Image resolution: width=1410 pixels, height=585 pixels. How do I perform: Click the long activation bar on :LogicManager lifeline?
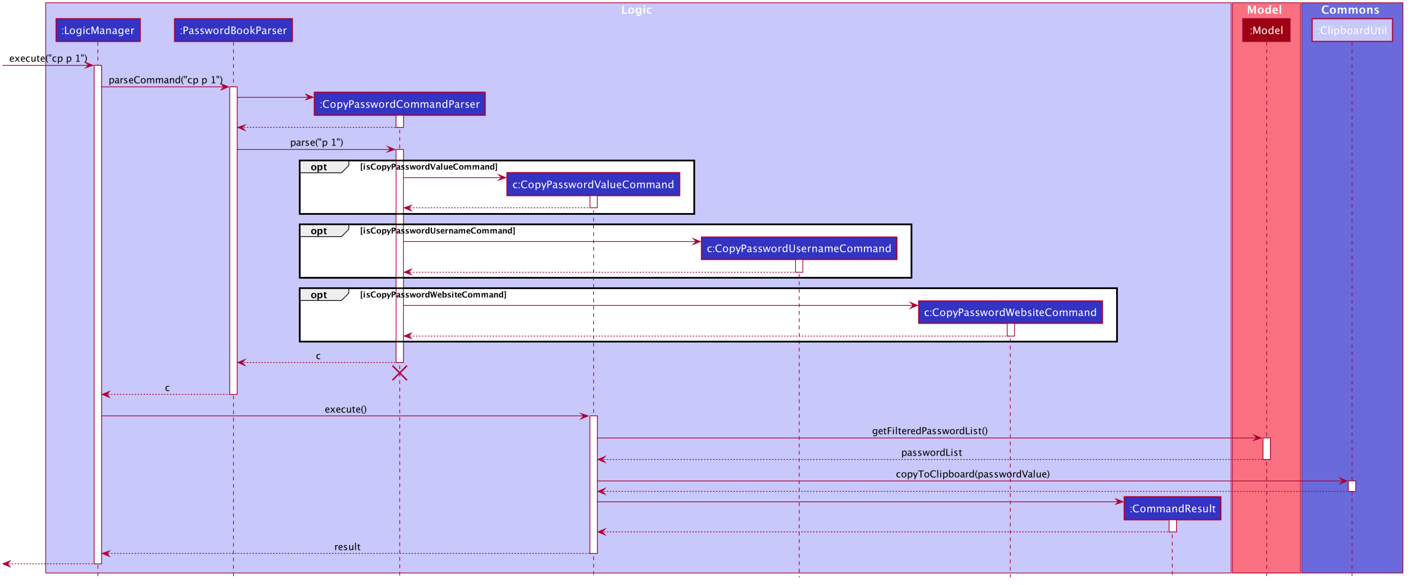[x=98, y=314]
